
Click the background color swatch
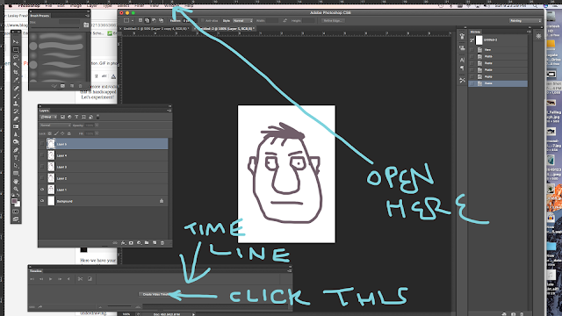pyautogui.click(x=18, y=205)
